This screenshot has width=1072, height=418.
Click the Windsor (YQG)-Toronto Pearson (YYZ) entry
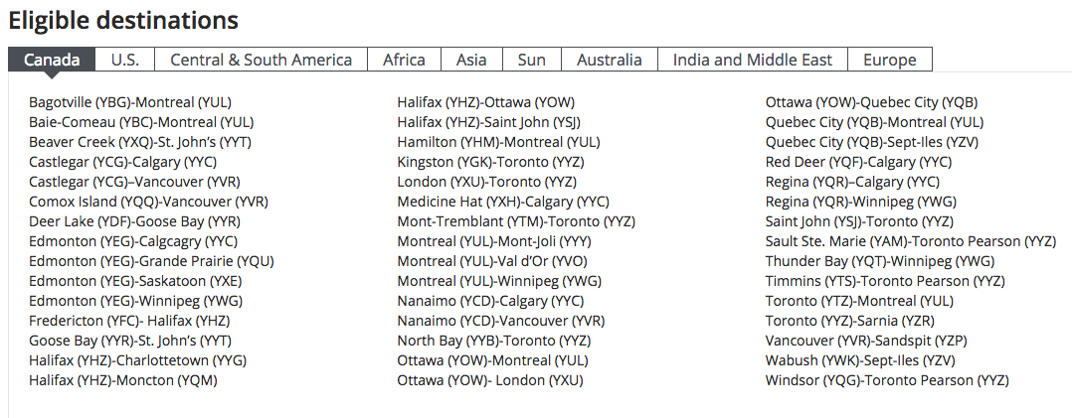point(887,380)
